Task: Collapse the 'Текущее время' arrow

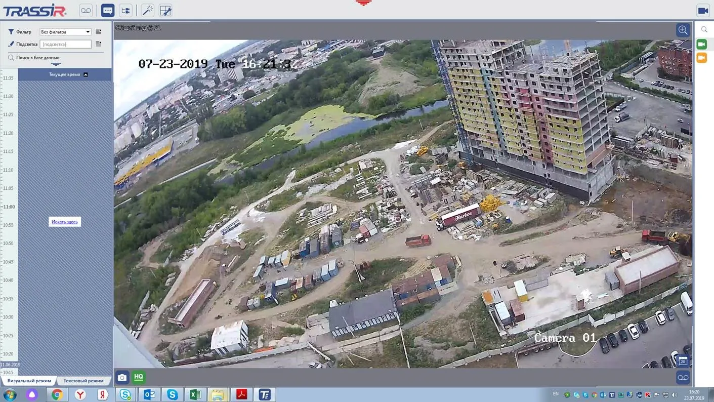Action: coord(86,74)
